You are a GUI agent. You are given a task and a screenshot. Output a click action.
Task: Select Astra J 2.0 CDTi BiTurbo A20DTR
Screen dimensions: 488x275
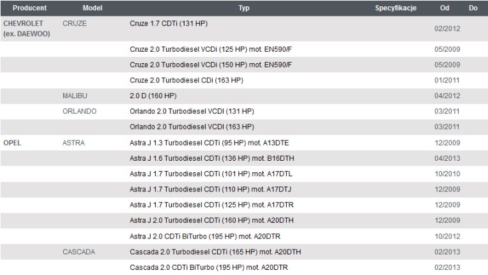[205, 237]
